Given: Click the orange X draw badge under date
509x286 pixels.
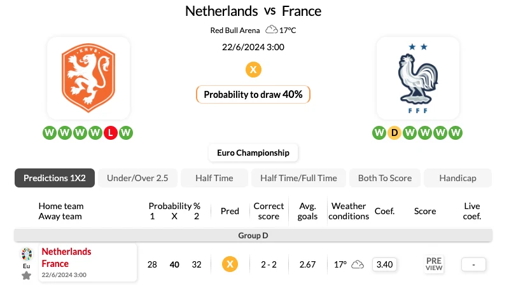Looking at the screenshot, I should [x=253, y=69].
